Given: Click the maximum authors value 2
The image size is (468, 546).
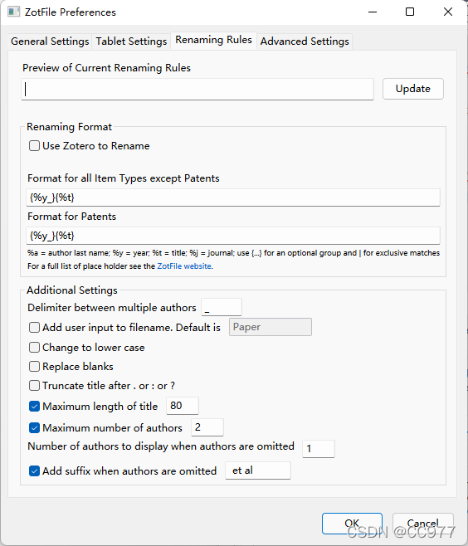Looking at the screenshot, I should click(207, 427).
